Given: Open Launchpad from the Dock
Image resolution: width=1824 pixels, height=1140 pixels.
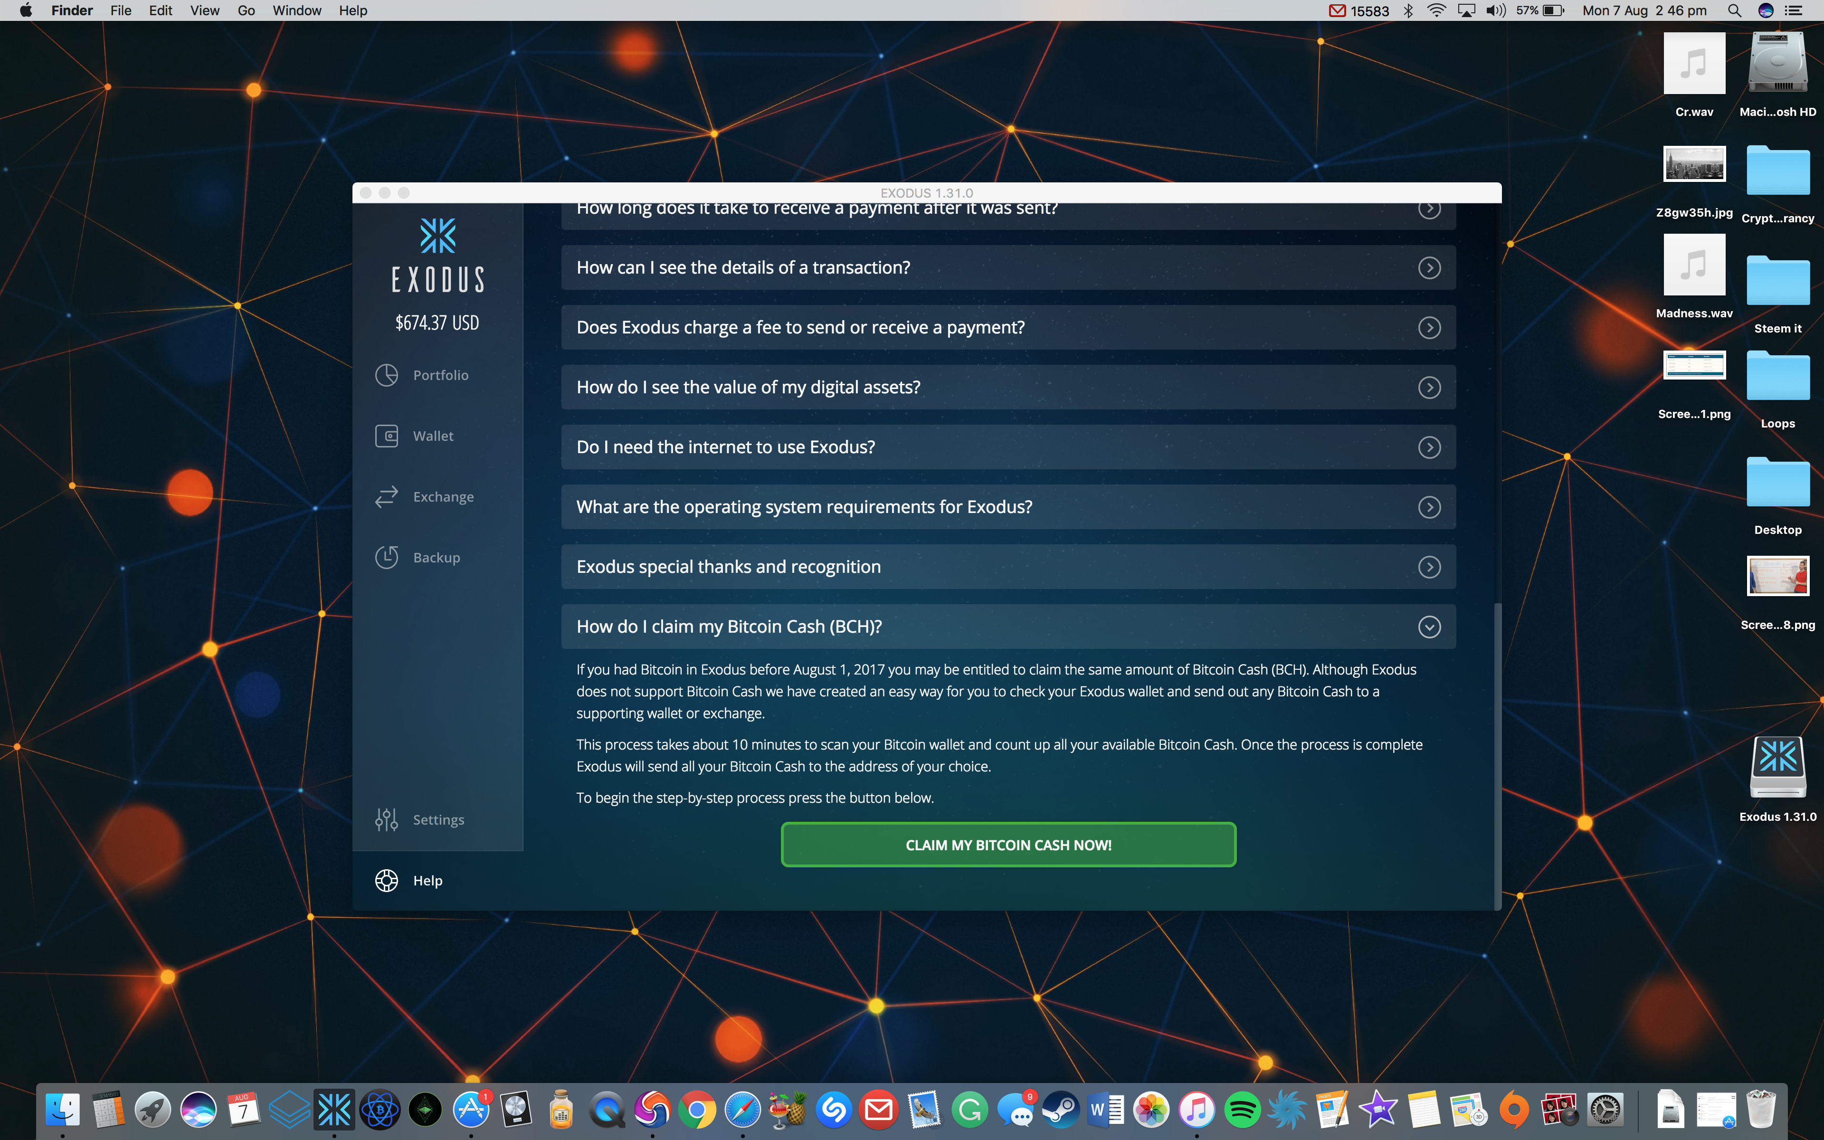Looking at the screenshot, I should click(153, 1109).
